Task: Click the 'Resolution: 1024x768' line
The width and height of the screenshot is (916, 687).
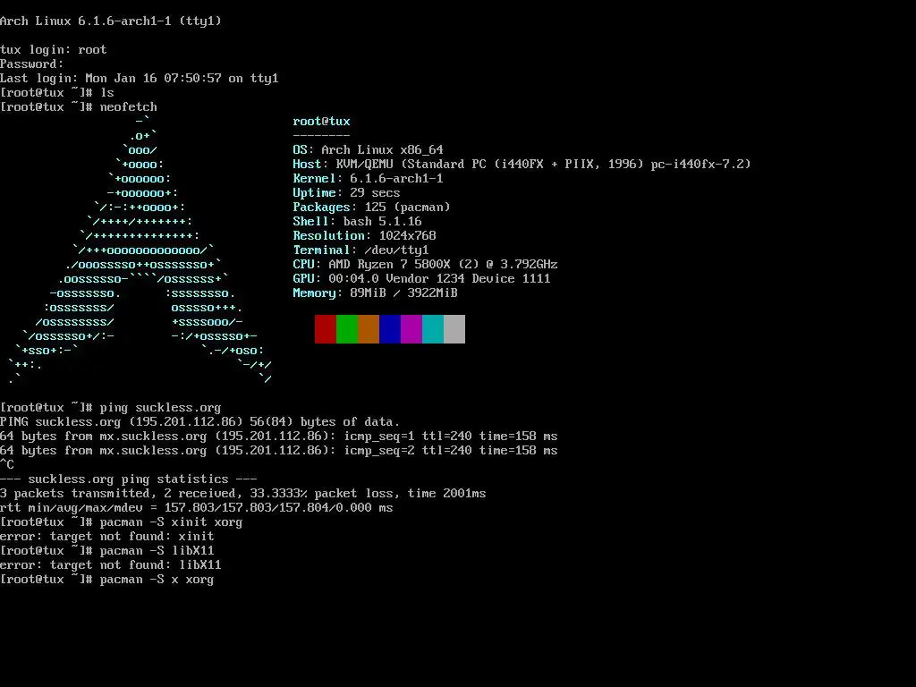Action: tap(365, 236)
